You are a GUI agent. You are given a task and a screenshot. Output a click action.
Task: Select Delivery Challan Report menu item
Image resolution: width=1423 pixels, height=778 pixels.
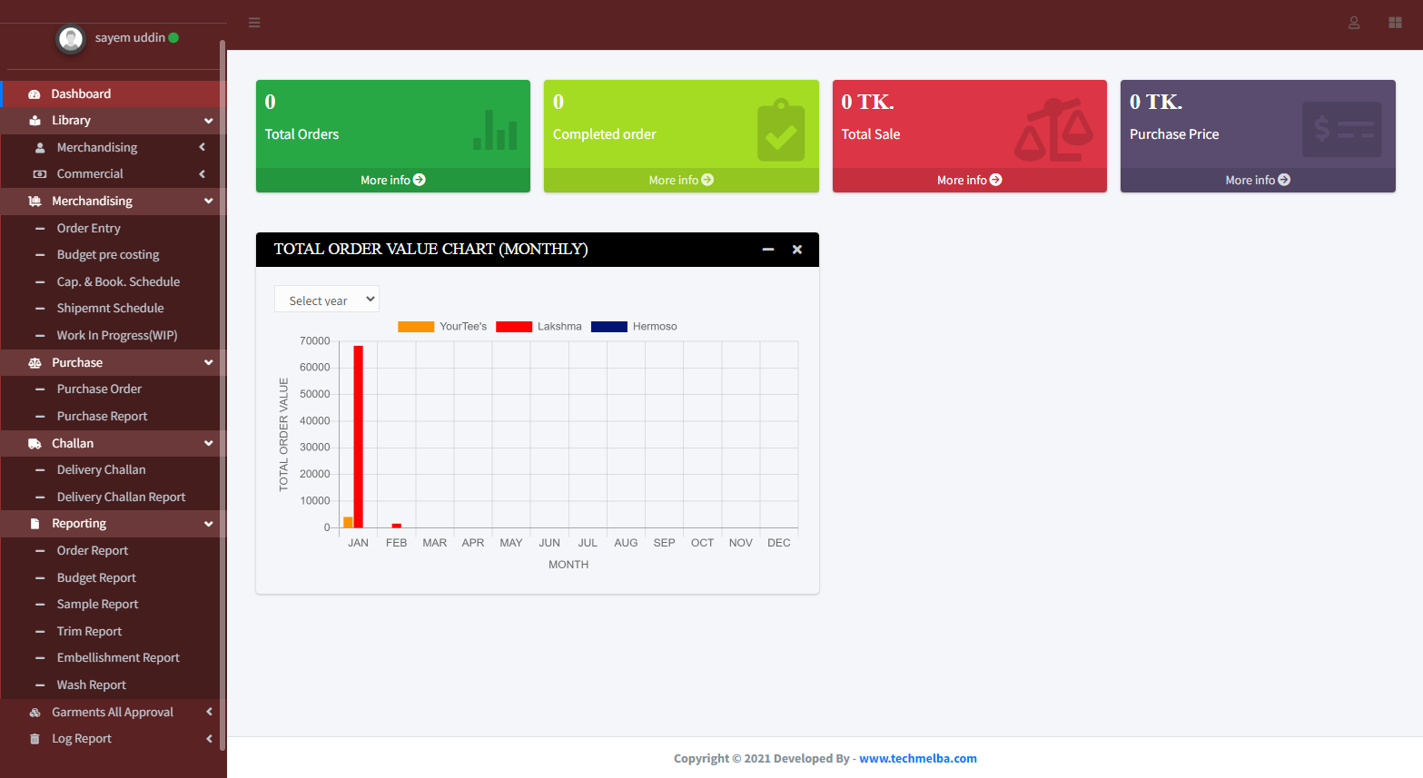pos(121,497)
